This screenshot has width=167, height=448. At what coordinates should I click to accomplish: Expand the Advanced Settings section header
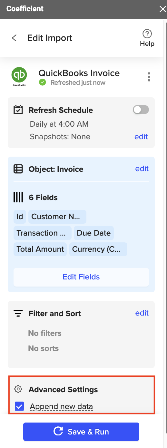click(63, 389)
